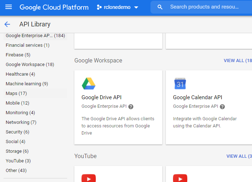The height and width of the screenshot is (182, 252).
Task: Select the Other (43) category
Action: [x=16, y=171]
